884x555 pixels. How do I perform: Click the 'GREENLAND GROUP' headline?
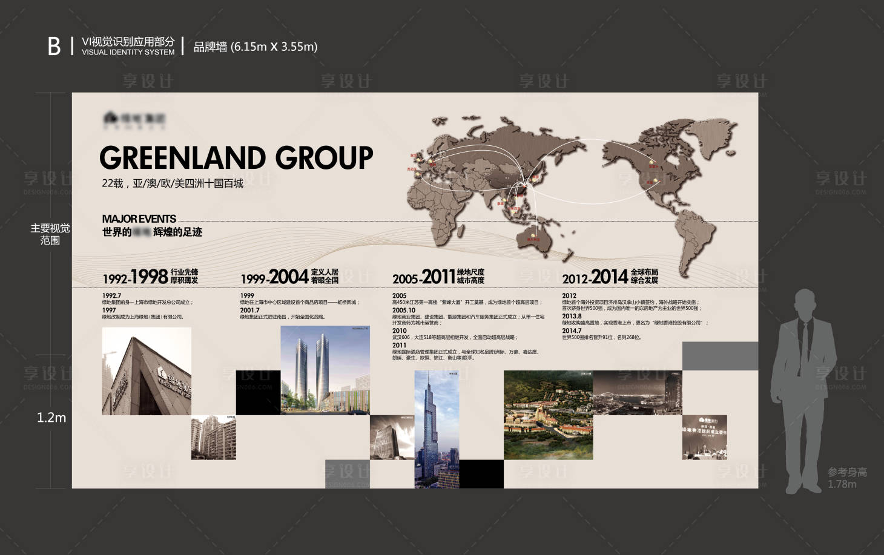click(x=236, y=157)
